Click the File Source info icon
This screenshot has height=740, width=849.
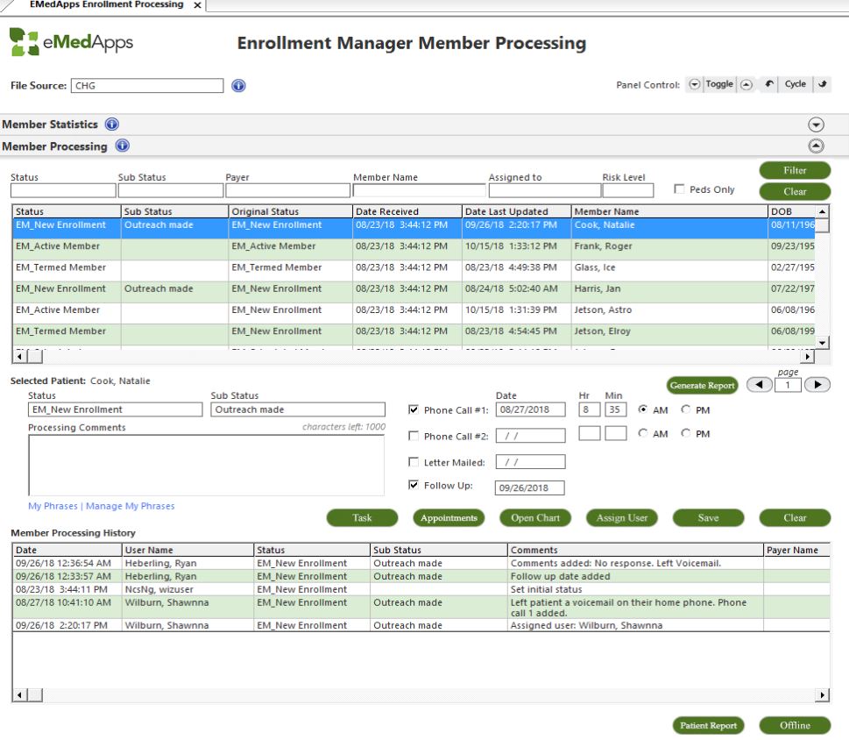(x=238, y=86)
